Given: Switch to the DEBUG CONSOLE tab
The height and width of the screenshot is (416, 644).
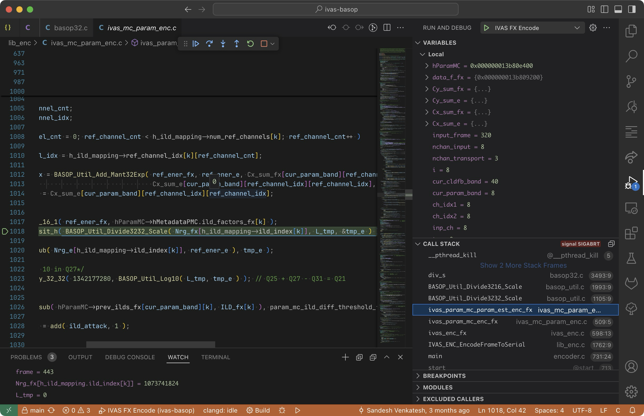Looking at the screenshot, I should (x=130, y=357).
